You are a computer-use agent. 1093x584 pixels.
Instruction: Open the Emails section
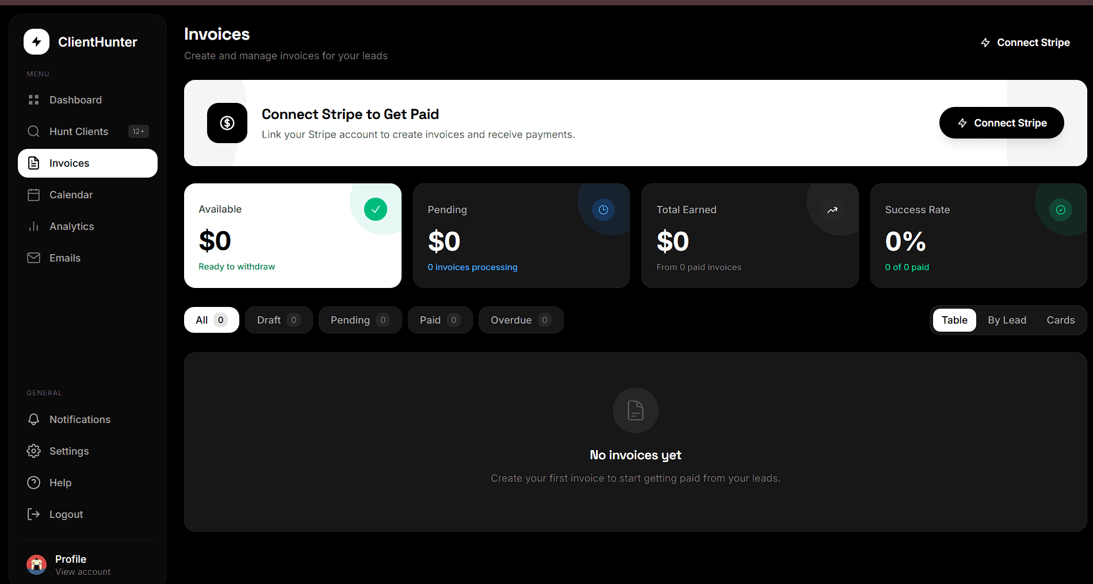(65, 258)
